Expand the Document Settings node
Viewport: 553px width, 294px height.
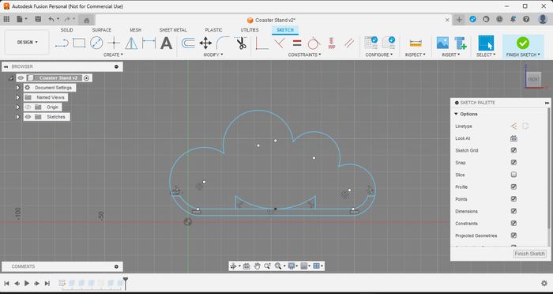[18, 88]
